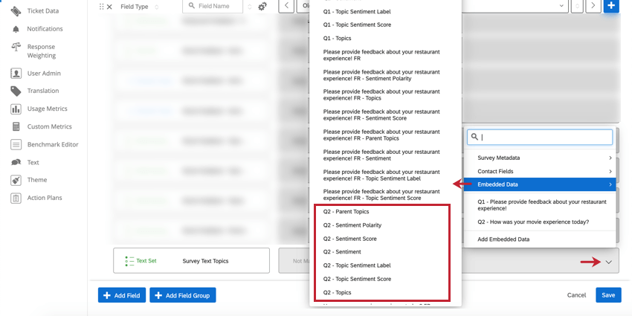Click the chevron at the end of the mapping row
Viewport: 632px width, 316px height.
(x=609, y=262)
